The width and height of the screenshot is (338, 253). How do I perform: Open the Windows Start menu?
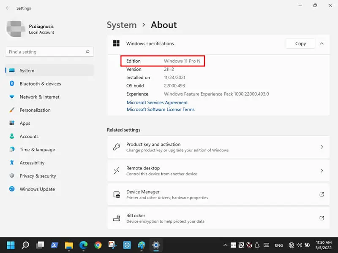point(11,245)
